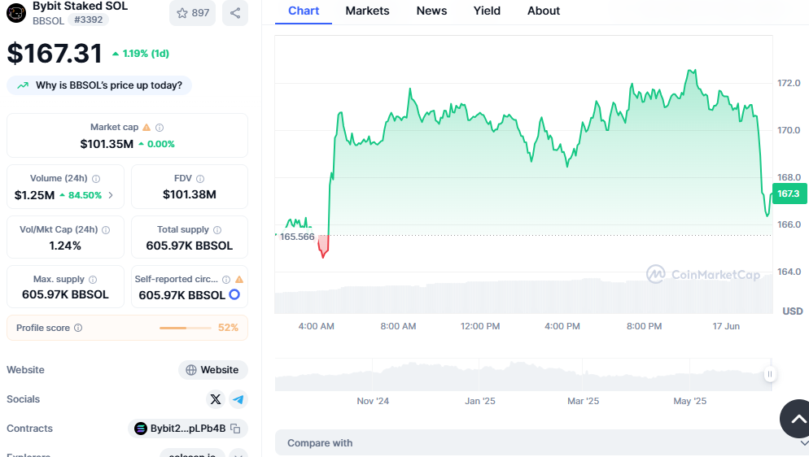
Task: Click the 167.3 current price label
Action: pos(789,194)
